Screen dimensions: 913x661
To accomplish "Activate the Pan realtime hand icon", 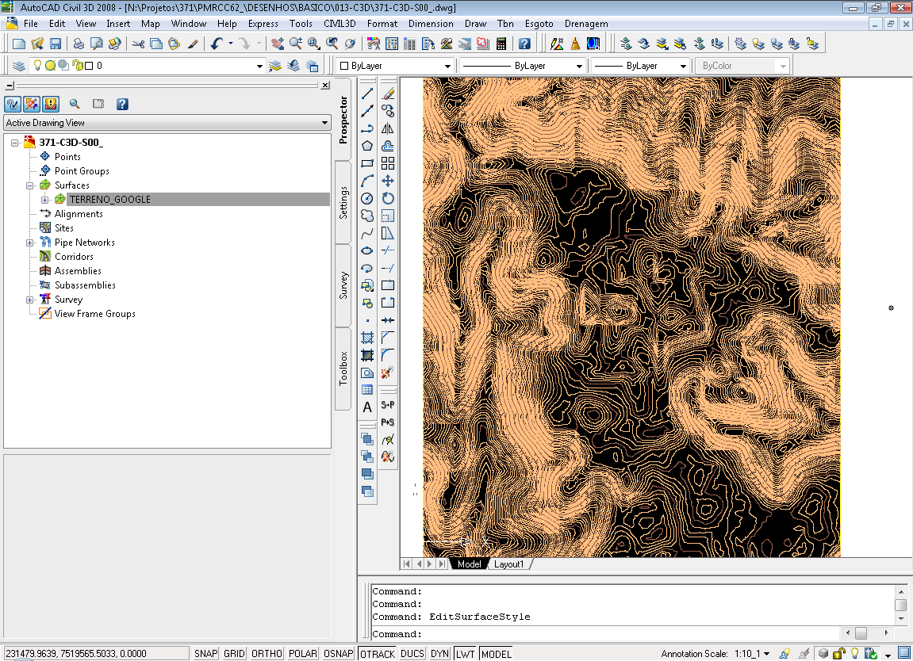I will click(278, 44).
